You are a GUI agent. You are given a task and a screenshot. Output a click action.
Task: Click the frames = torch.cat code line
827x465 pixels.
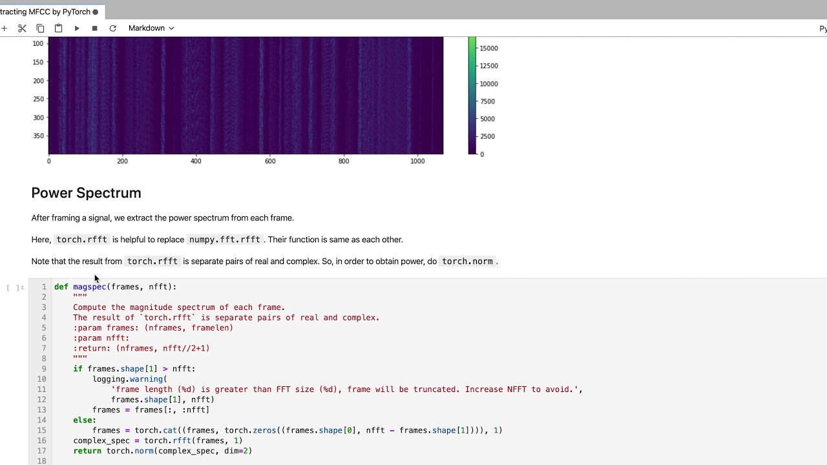[x=297, y=430]
